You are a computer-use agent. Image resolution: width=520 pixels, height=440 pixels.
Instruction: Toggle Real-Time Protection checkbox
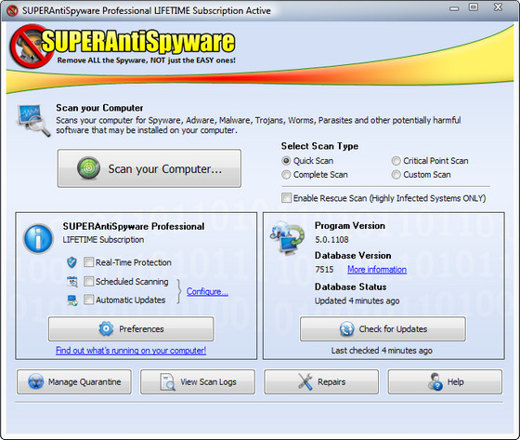(88, 262)
